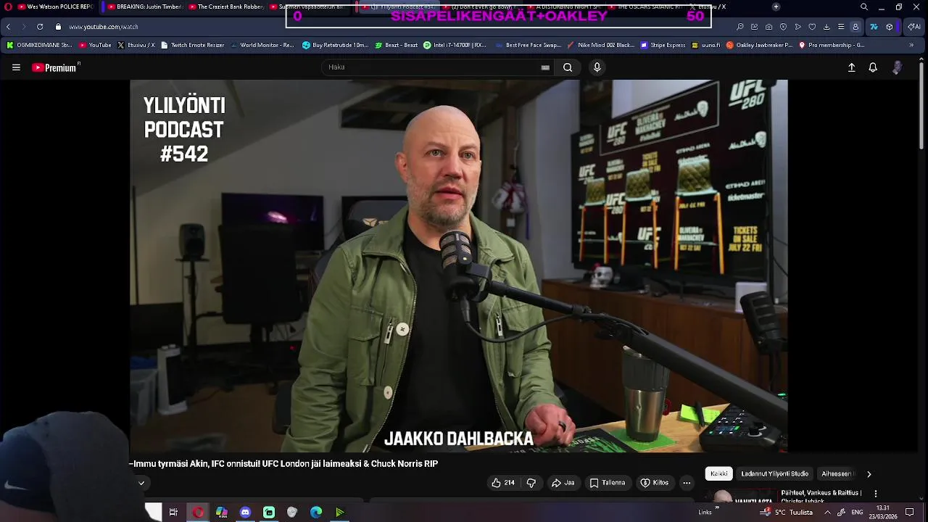Screen dimensions: 928x522
Task: Open the browser profile person icon
Action: tap(855, 27)
